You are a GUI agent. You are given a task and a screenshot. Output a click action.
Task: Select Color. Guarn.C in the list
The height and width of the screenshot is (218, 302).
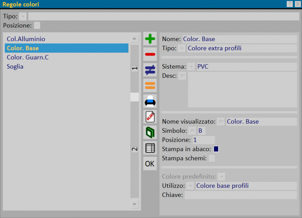(66, 57)
